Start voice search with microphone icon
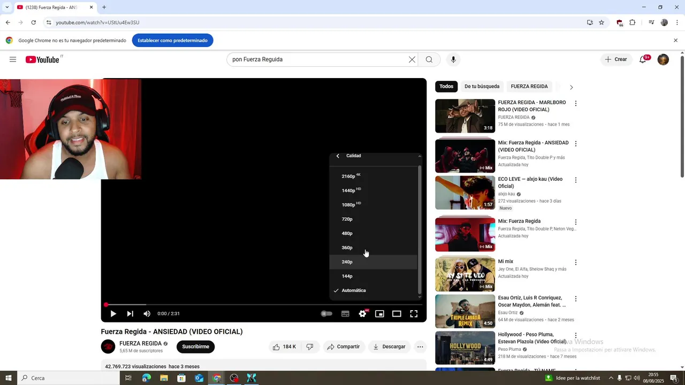Screen dimensions: 685x385 (x=453, y=59)
